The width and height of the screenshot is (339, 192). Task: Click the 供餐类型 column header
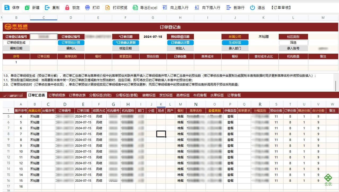tap(230, 111)
